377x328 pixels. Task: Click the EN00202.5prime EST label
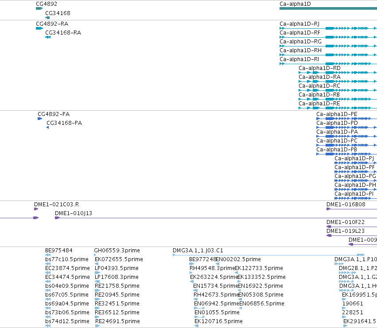pyautogui.click(x=238, y=259)
